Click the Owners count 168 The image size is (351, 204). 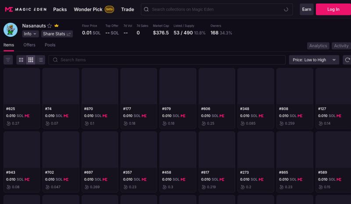[x=214, y=33]
